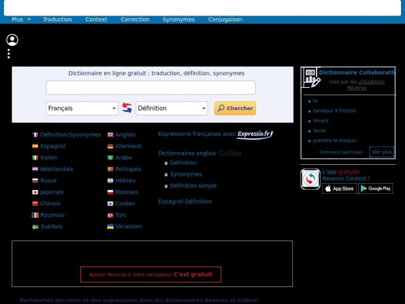Click the Spanish flag icon
Screen dimensions: 405x304
tap(35, 147)
